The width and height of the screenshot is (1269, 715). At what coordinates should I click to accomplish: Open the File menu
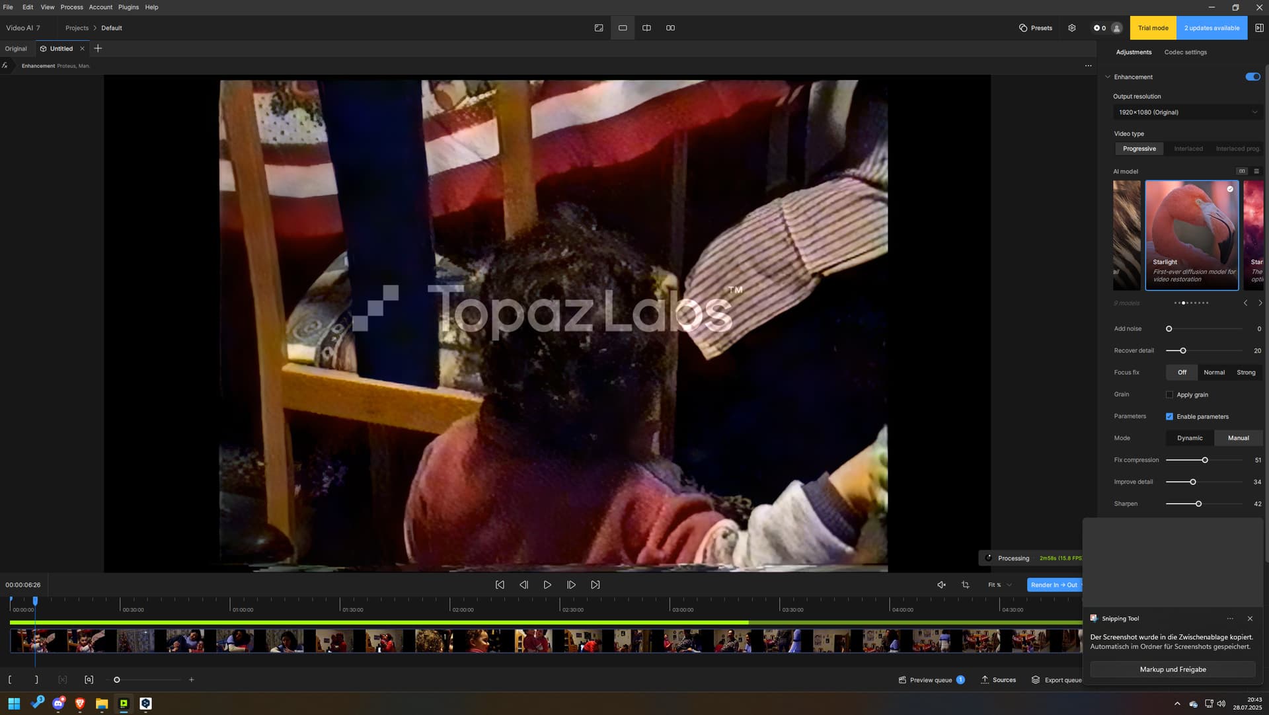pos(8,7)
